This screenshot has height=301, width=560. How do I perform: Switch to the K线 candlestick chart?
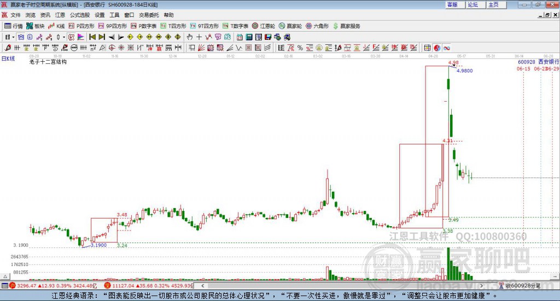(56, 26)
